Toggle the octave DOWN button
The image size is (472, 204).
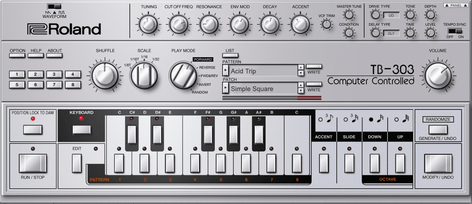pos(374,163)
